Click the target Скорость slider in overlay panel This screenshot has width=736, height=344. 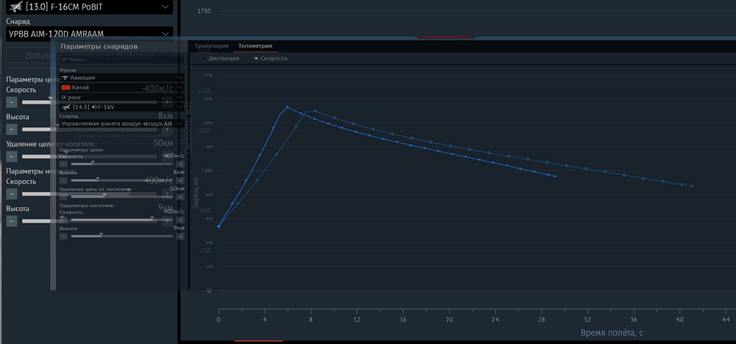(x=121, y=164)
